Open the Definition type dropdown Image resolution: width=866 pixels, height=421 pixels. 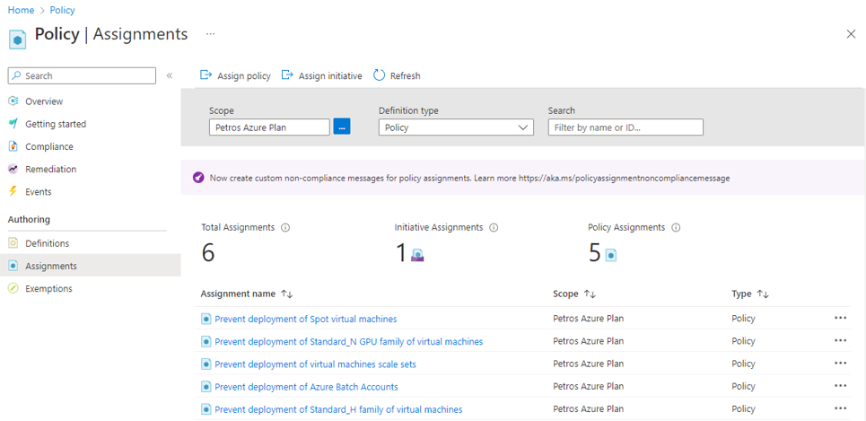(x=456, y=127)
